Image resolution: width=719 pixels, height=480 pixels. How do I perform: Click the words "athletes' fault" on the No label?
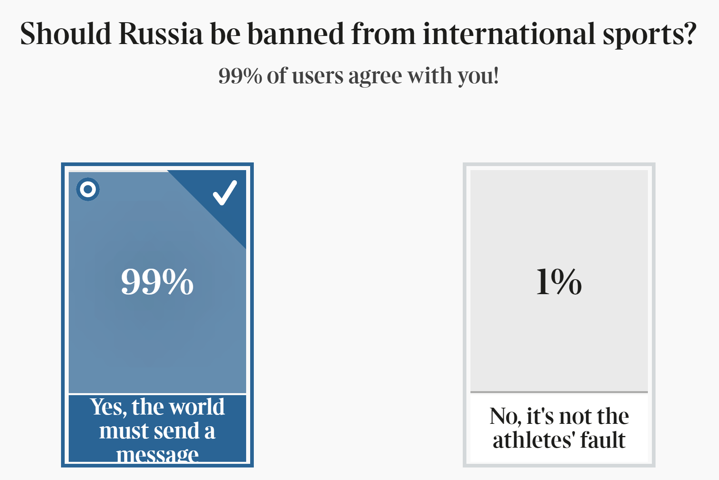559,440
